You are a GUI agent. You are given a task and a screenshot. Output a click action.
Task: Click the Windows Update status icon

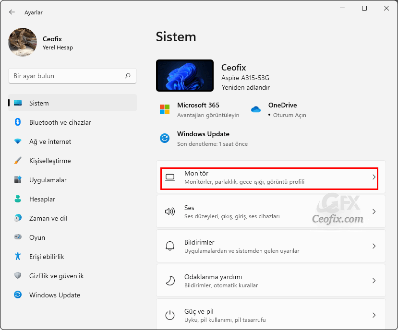(x=165, y=138)
